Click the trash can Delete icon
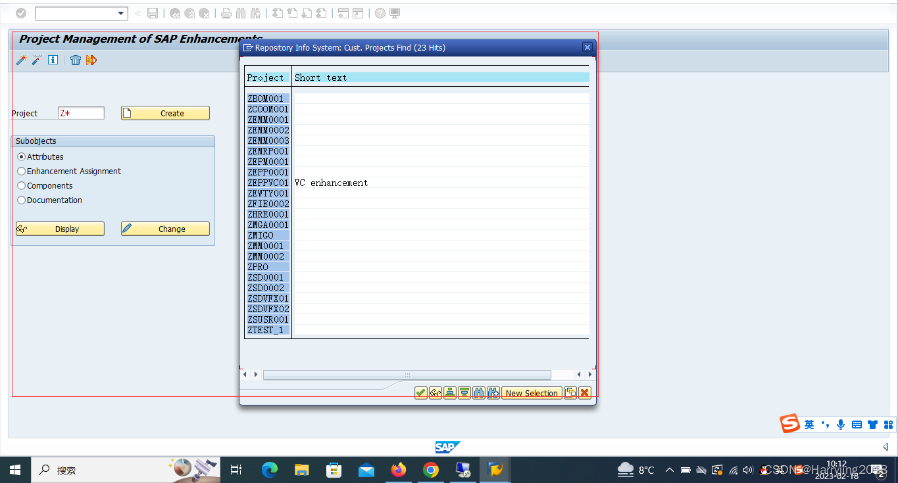Image resolution: width=898 pixels, height=483 pixels. pyautogui.click(x=76, y=60)
